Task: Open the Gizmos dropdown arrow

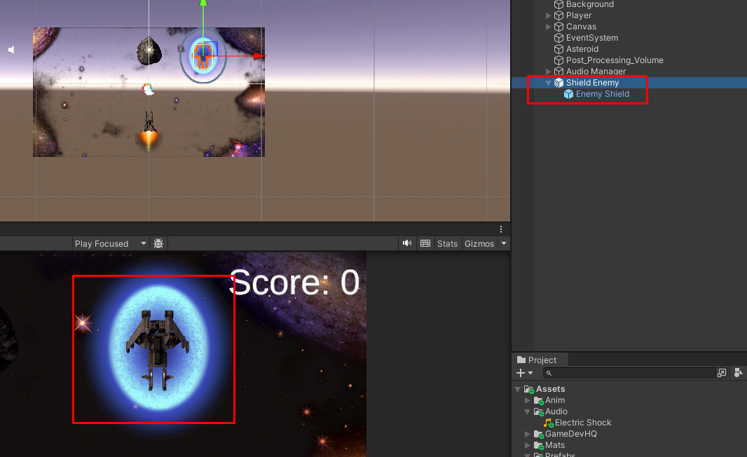Action: (503, 243)
